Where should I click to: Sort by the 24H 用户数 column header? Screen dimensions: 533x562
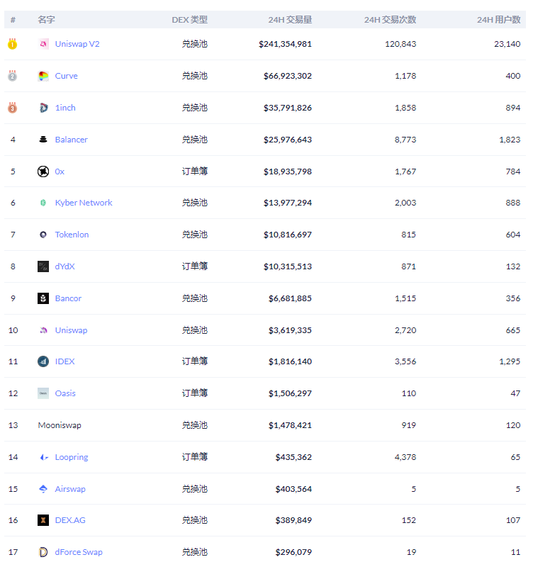point(498,20)
